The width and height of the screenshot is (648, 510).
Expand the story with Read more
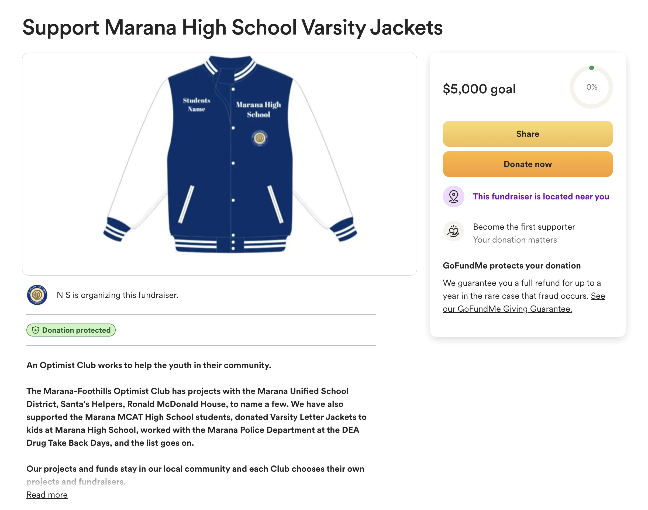point(47,495)
